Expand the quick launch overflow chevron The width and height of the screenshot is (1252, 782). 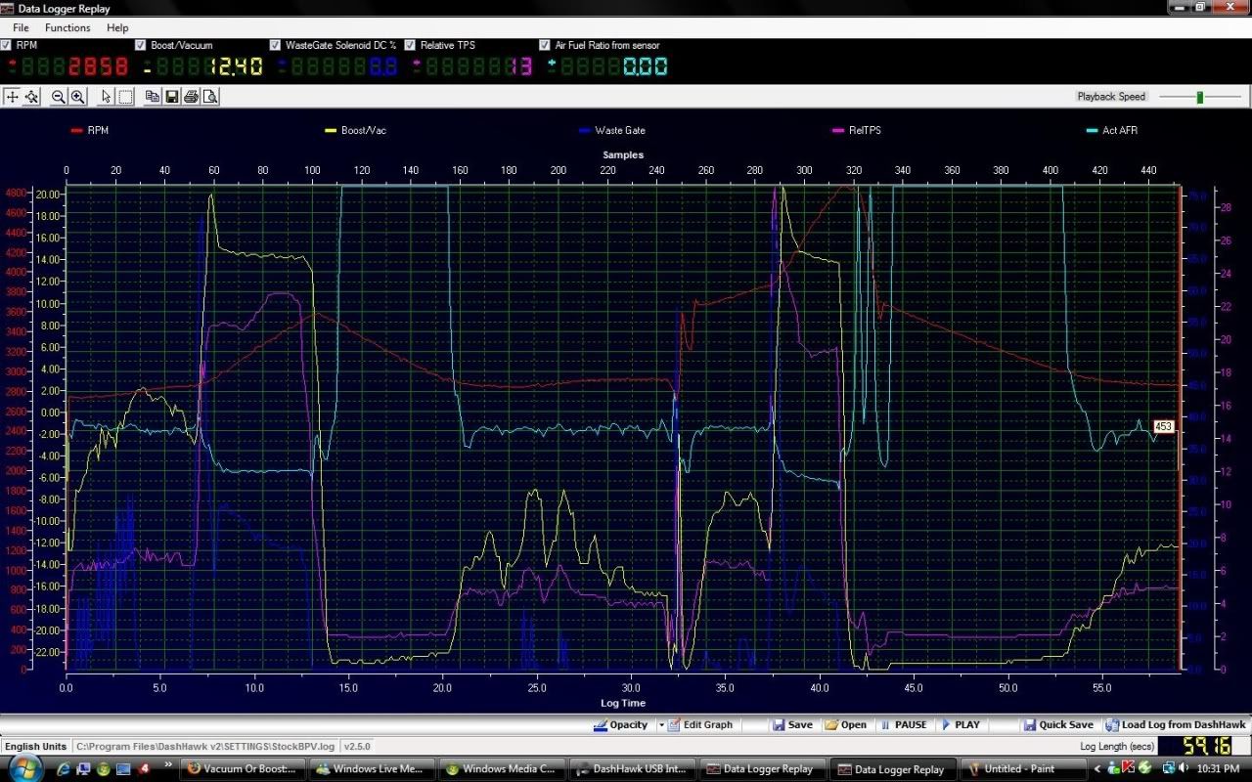(x=167, y=765)
